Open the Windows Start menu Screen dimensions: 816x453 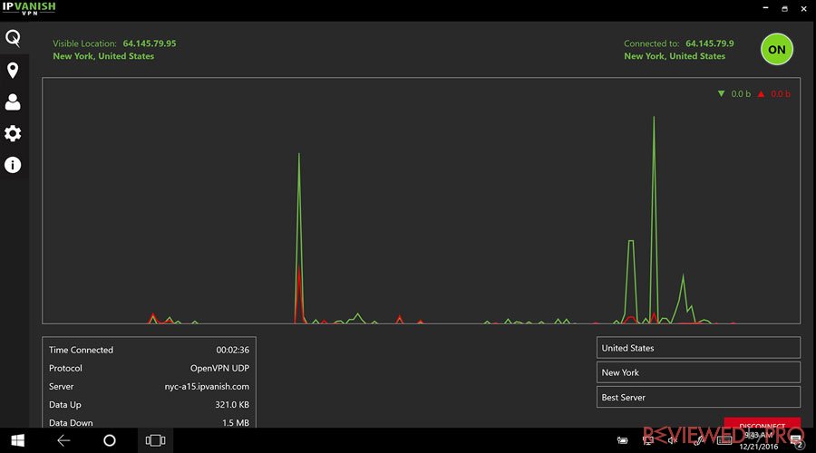pos(18,440)
